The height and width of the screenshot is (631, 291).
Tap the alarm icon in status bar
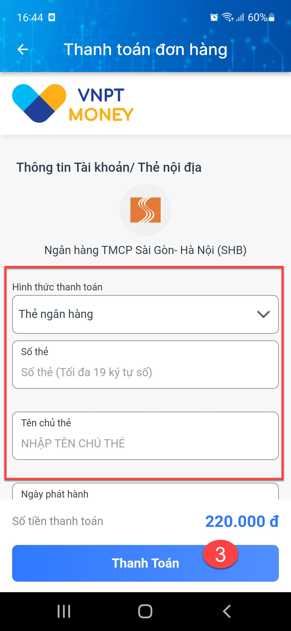click(x=214, y=18)
